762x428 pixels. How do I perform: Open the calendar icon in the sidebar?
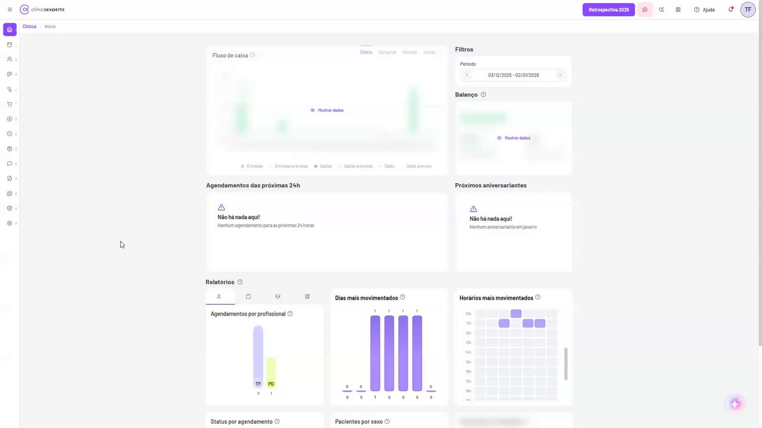(10, 45)
